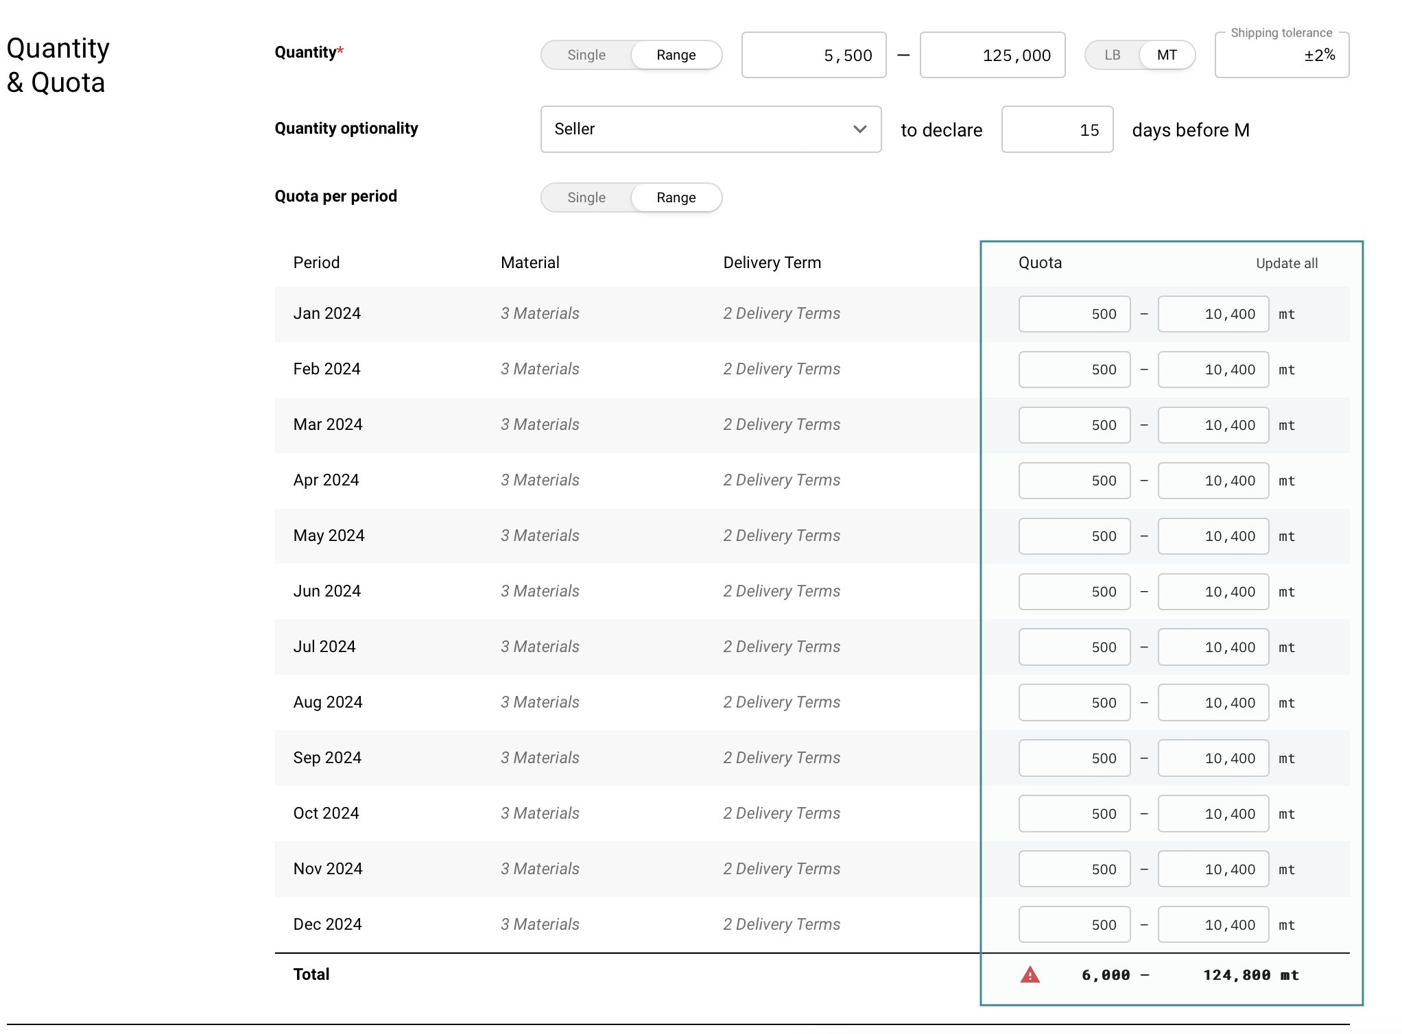Set Quota per period to Range

tap(676, 197)
